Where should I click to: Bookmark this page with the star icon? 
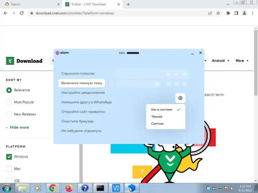[218, 13]
